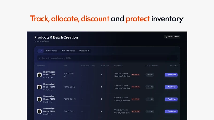
Task: Select the All filter tab
Action: click(x=41, y=51)
